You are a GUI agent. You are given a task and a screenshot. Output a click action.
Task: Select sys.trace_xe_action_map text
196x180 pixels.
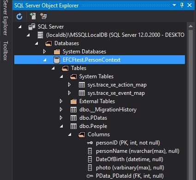tap(117, 85)
